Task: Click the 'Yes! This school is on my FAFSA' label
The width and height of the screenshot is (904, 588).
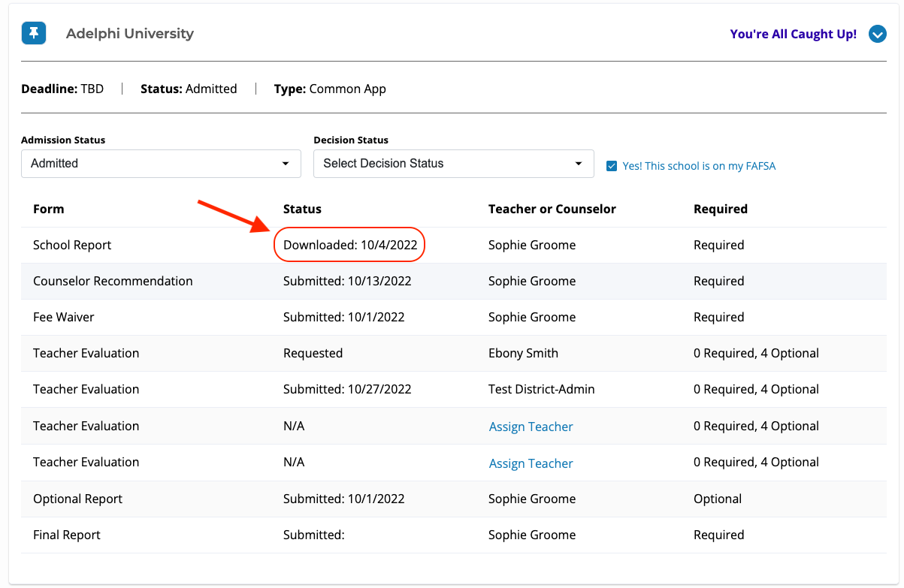Action: click(x=699, y=166)
